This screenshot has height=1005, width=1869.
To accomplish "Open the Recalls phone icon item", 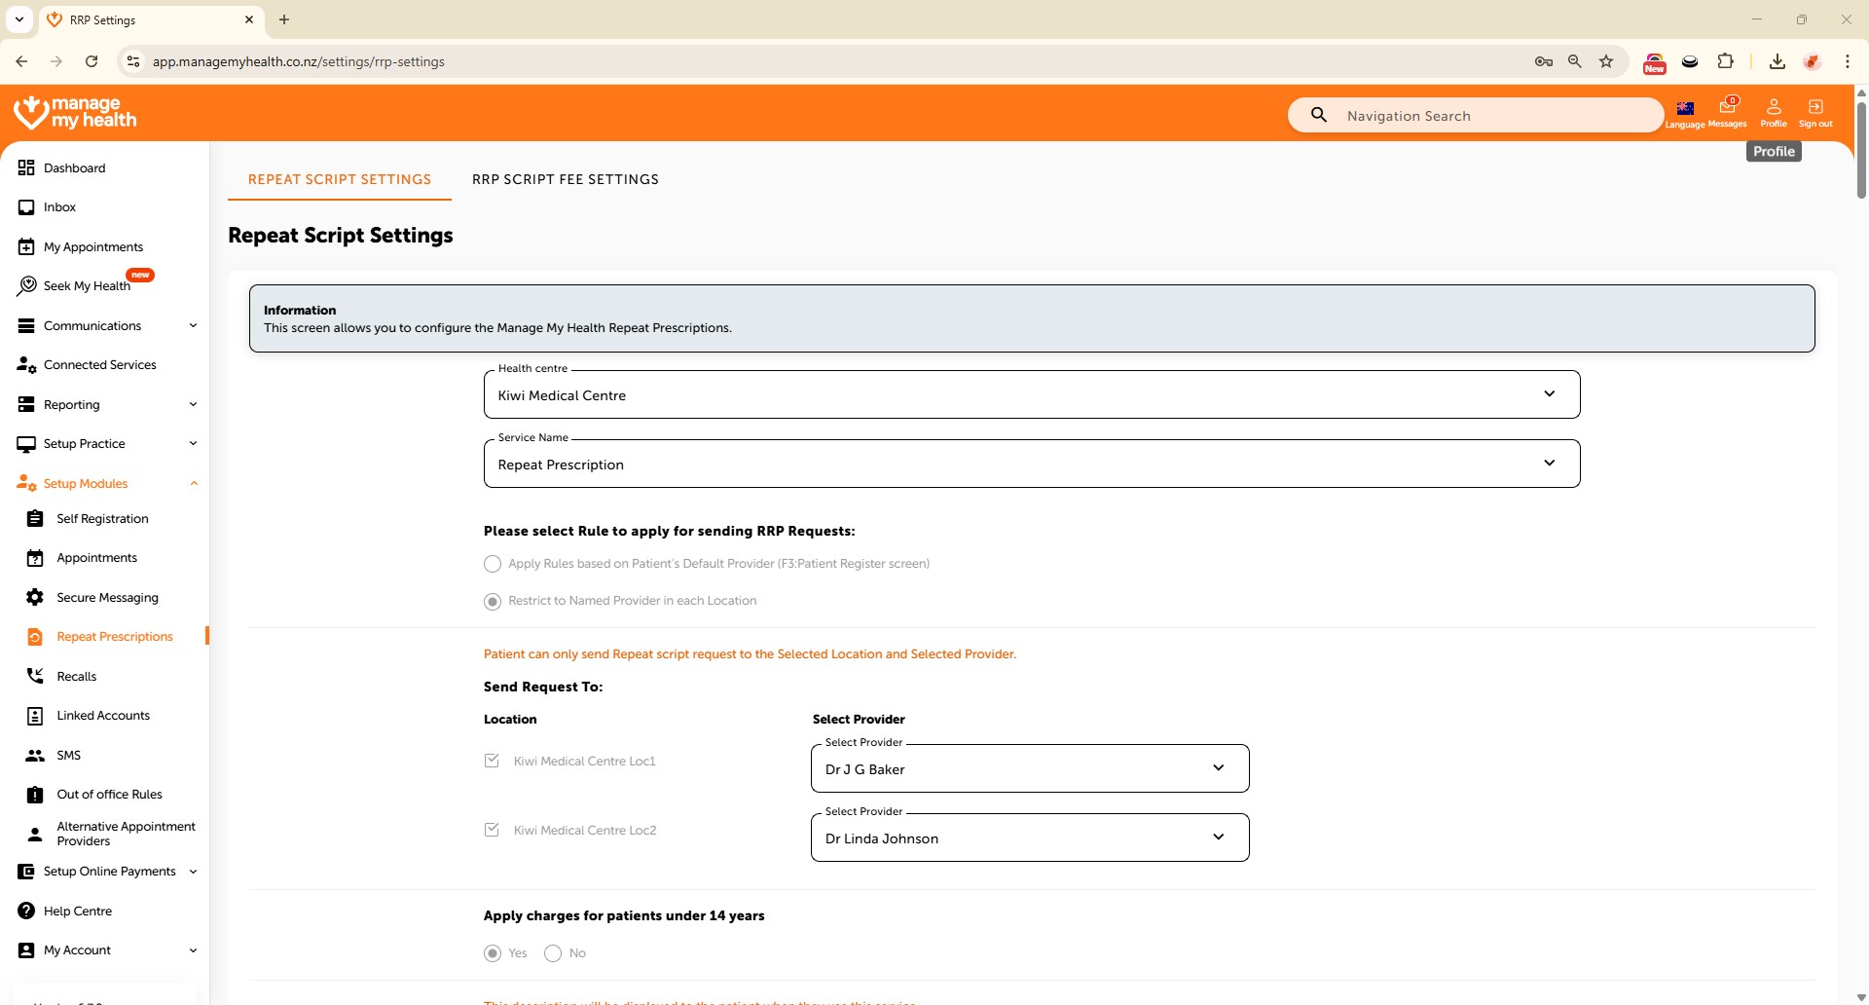I will pyautogui.click(x=35, y=676).
